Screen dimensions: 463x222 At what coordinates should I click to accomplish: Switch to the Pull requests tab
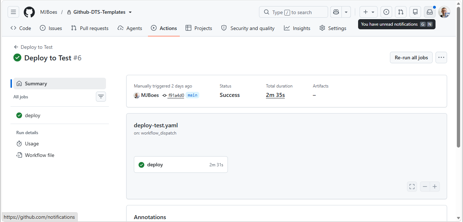[90, 28]
